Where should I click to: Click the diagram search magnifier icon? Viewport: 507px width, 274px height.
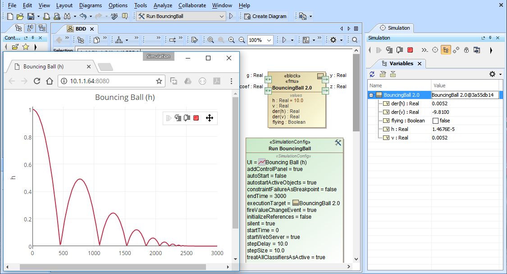355,40
